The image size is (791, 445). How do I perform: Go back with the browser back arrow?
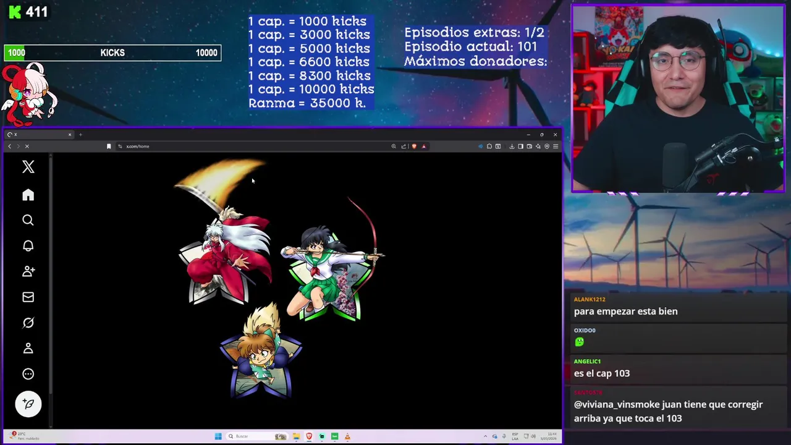9,146
